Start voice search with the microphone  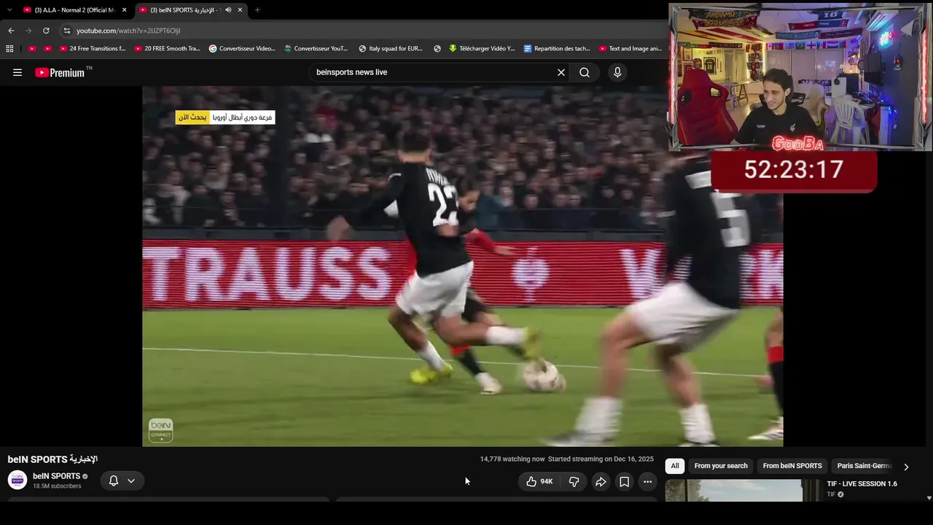(617, 72)
